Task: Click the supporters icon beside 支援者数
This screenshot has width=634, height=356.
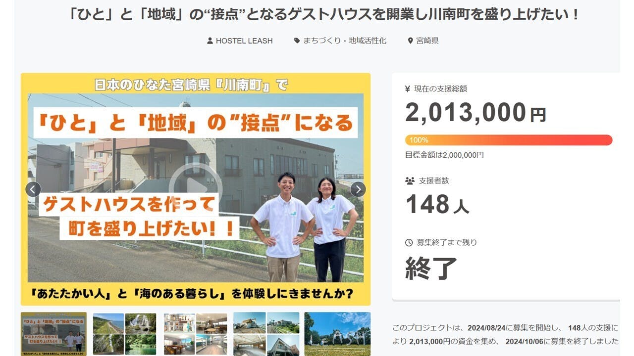Action: 410,181
